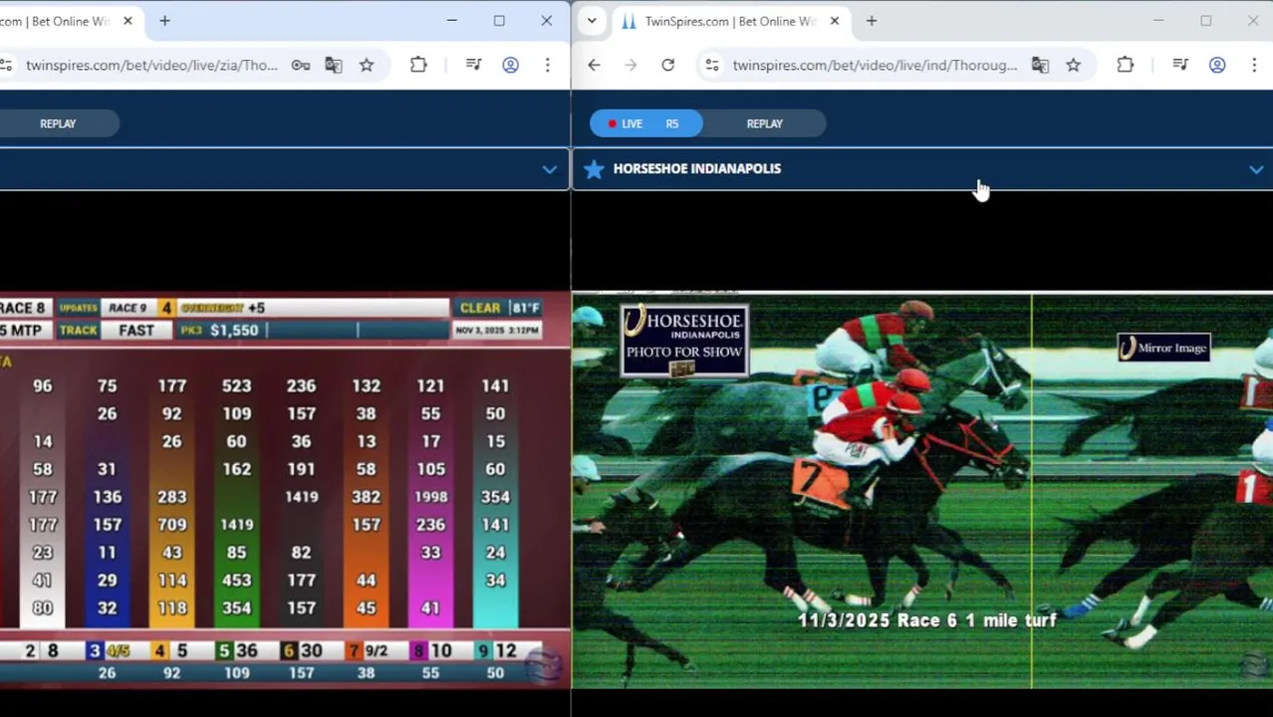Open a new tab in the left window
Screen dimensions: 1273x717
pos(164,21)
